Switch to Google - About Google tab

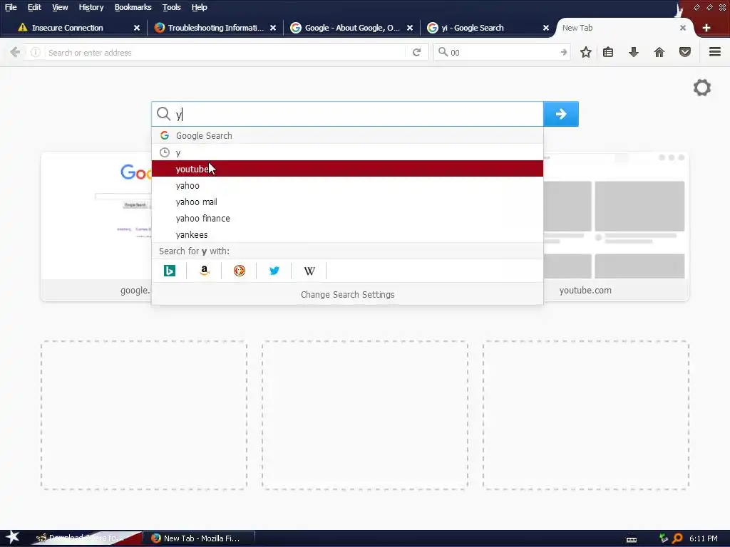352,28
